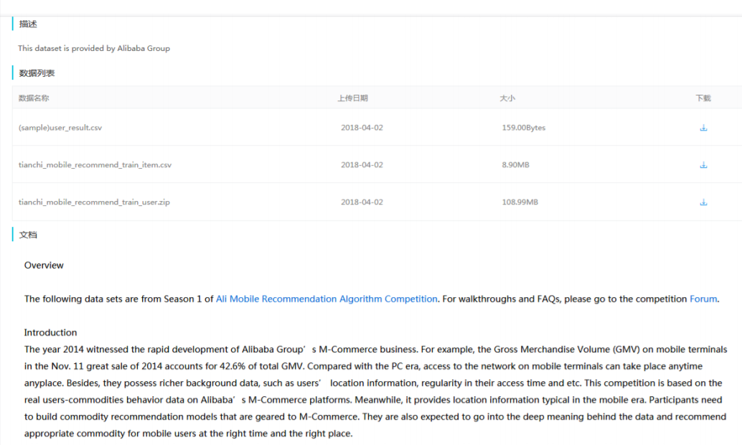
Task: Click the upload date of train_user.zip
Action: tap(362, 202)
